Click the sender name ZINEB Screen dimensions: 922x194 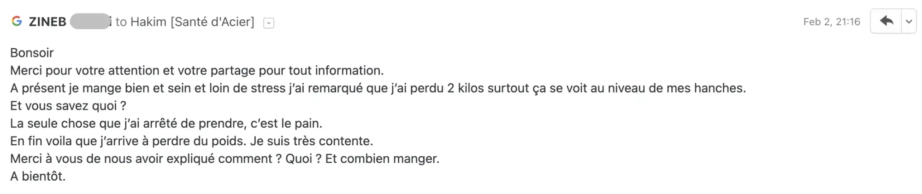(x=47, y=22)
